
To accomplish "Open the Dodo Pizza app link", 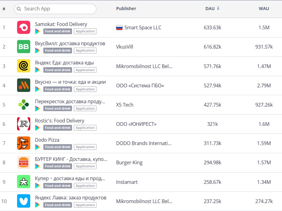I will tap(47, 140).
